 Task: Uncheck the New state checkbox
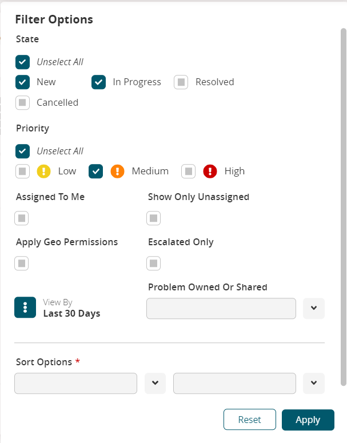click(22, 82)
